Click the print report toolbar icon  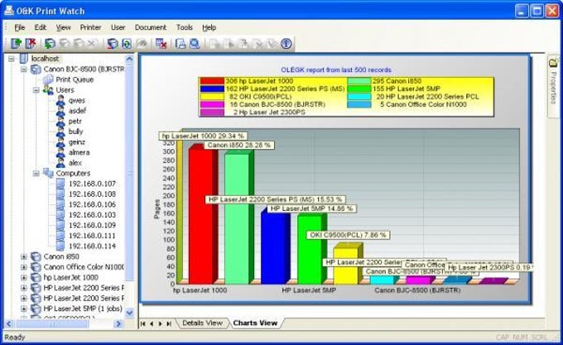[x=180, y=44]
